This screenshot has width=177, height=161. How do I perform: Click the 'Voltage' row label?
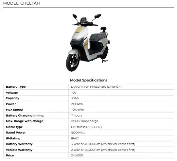tap(12, 93)
